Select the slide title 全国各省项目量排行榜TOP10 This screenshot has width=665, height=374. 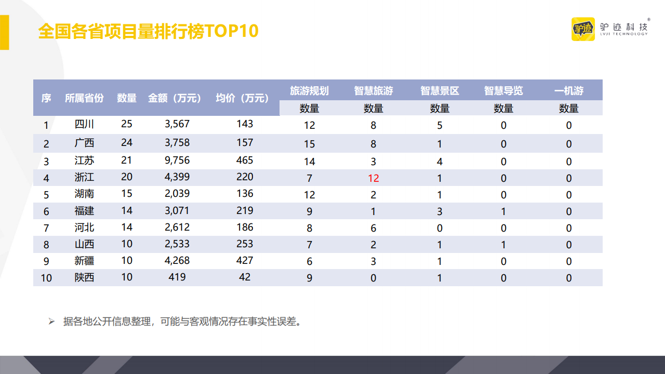coord(148,31)
